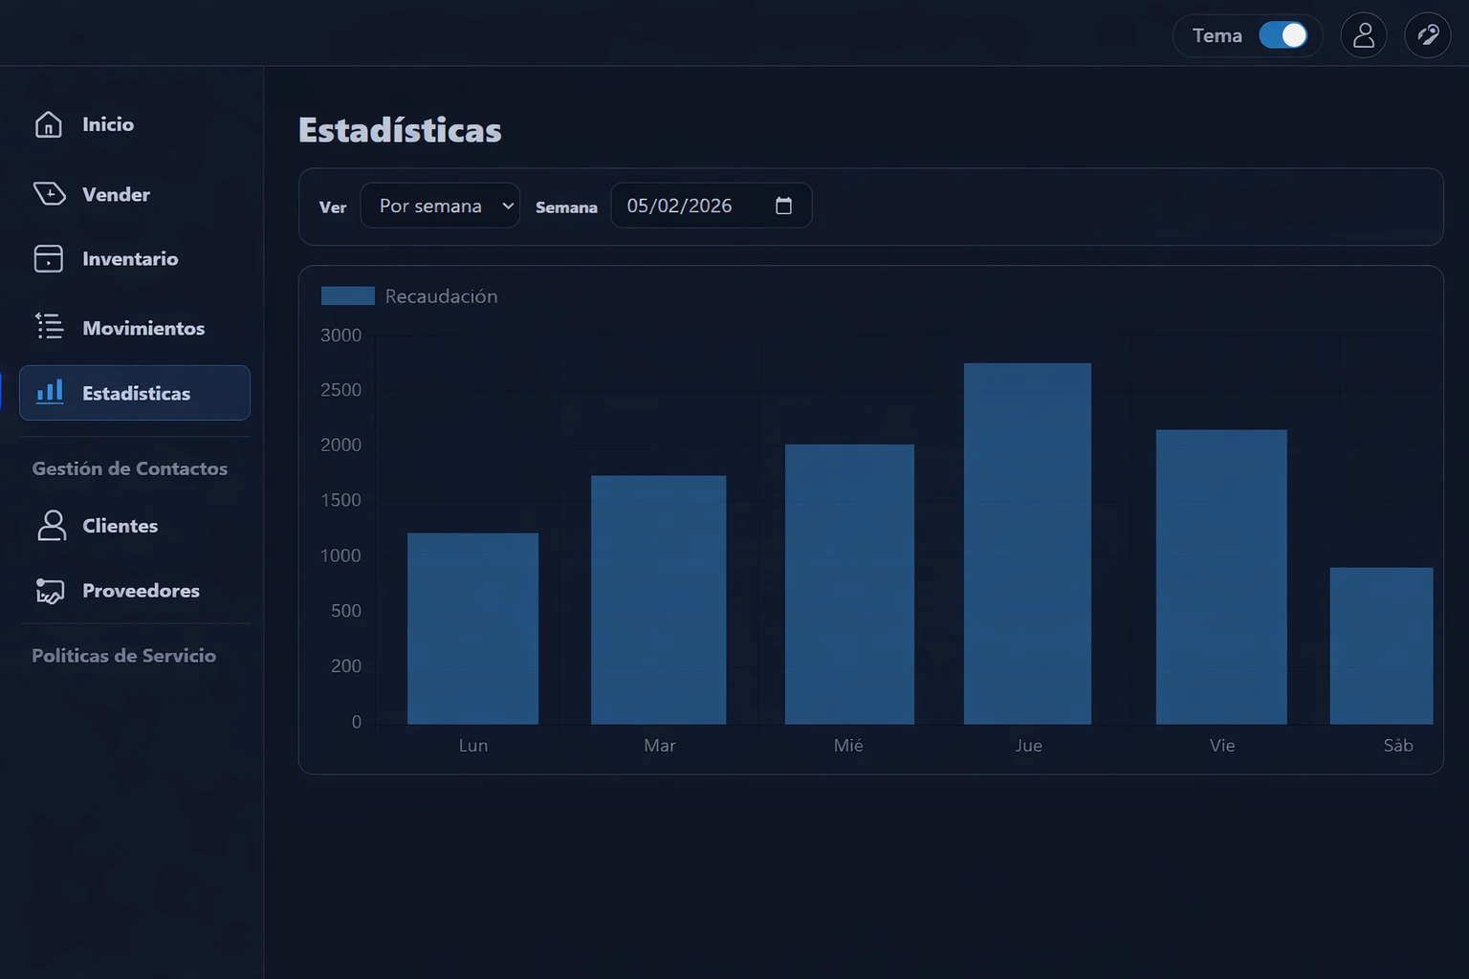The width and height of the screenshot is (1469, 979).
Task: Click the Inventario box icon
Action: point(49,259)
